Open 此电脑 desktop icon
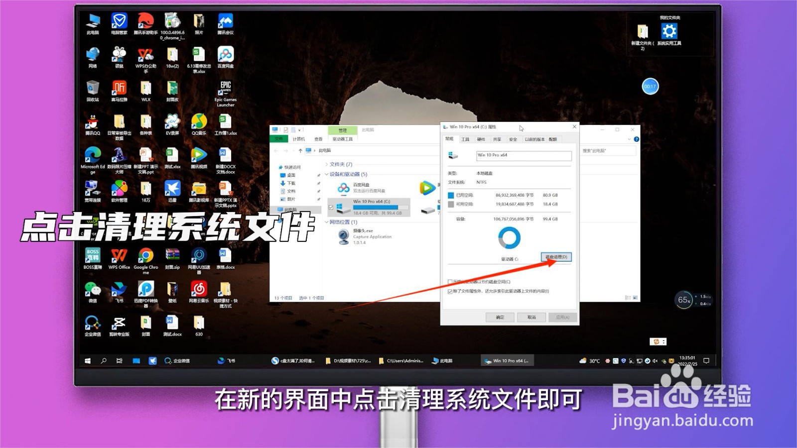This screenshot has height=448, width=797. coord(93,24)
